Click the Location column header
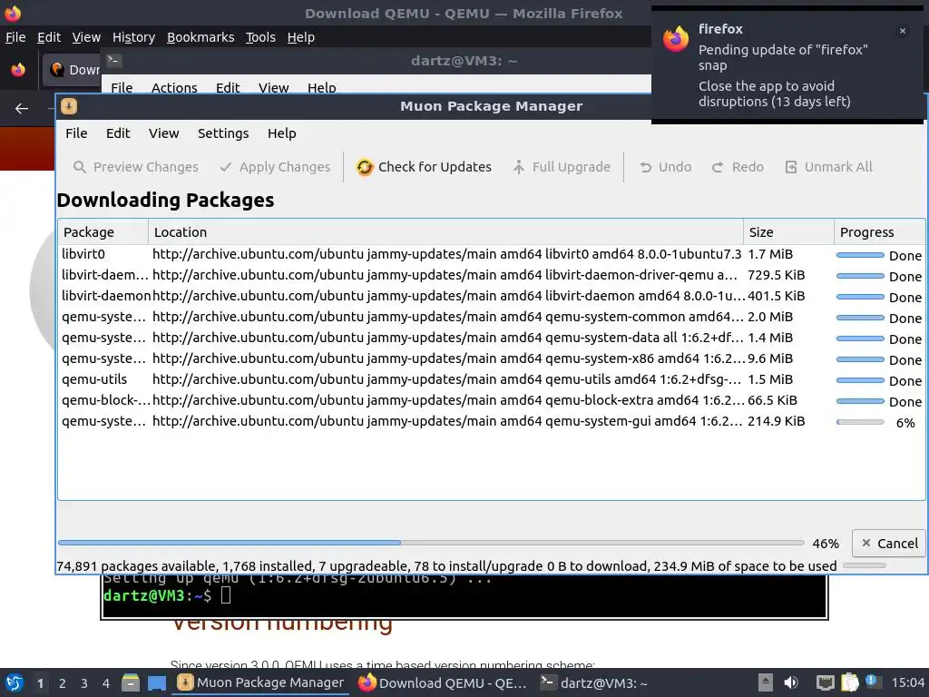The image size is (929, 697). point(445,231)
